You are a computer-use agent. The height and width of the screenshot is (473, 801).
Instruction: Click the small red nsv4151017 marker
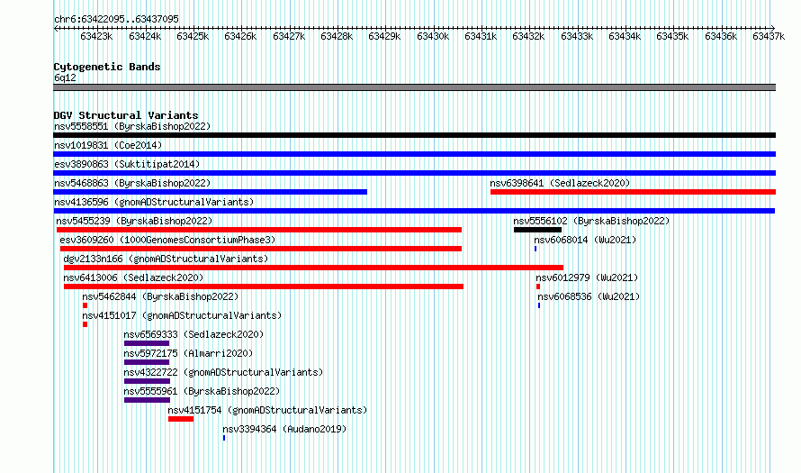[x=85, y=324]
